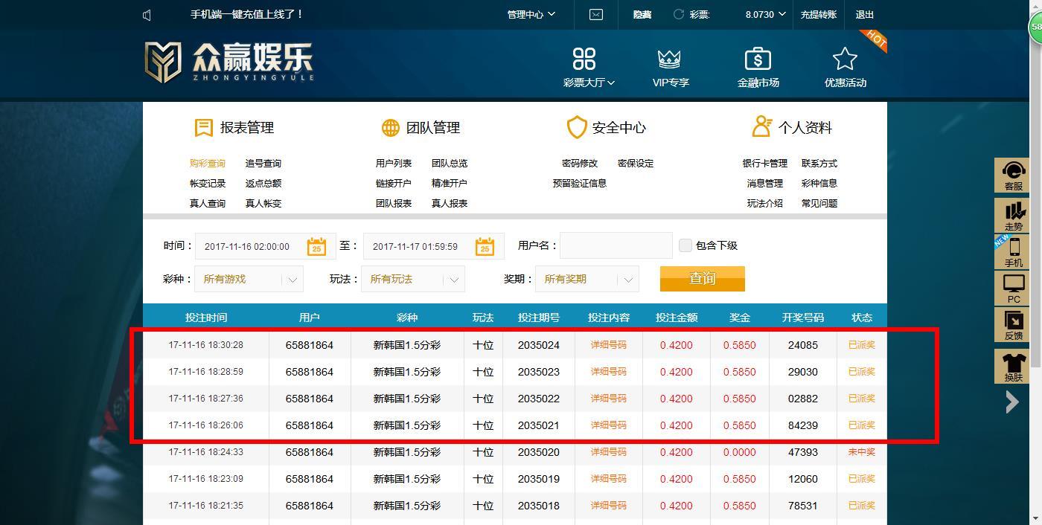This screenshot has height=525, width=1042.
Task: Click 退出 logout link
Action: tap(865, 14)
